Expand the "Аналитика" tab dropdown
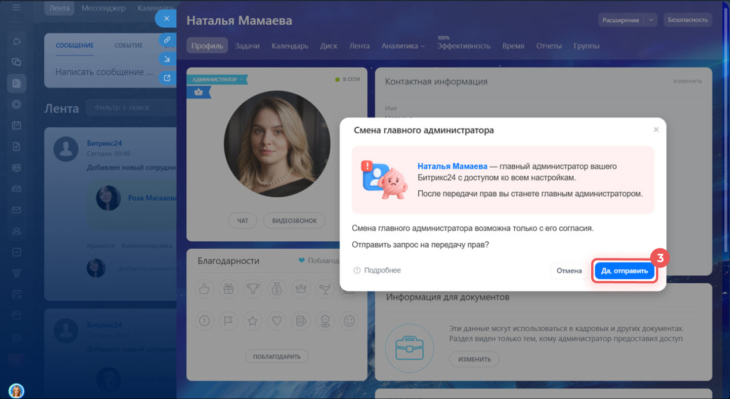This screenshot has width=730, height=399. [403, 46]
